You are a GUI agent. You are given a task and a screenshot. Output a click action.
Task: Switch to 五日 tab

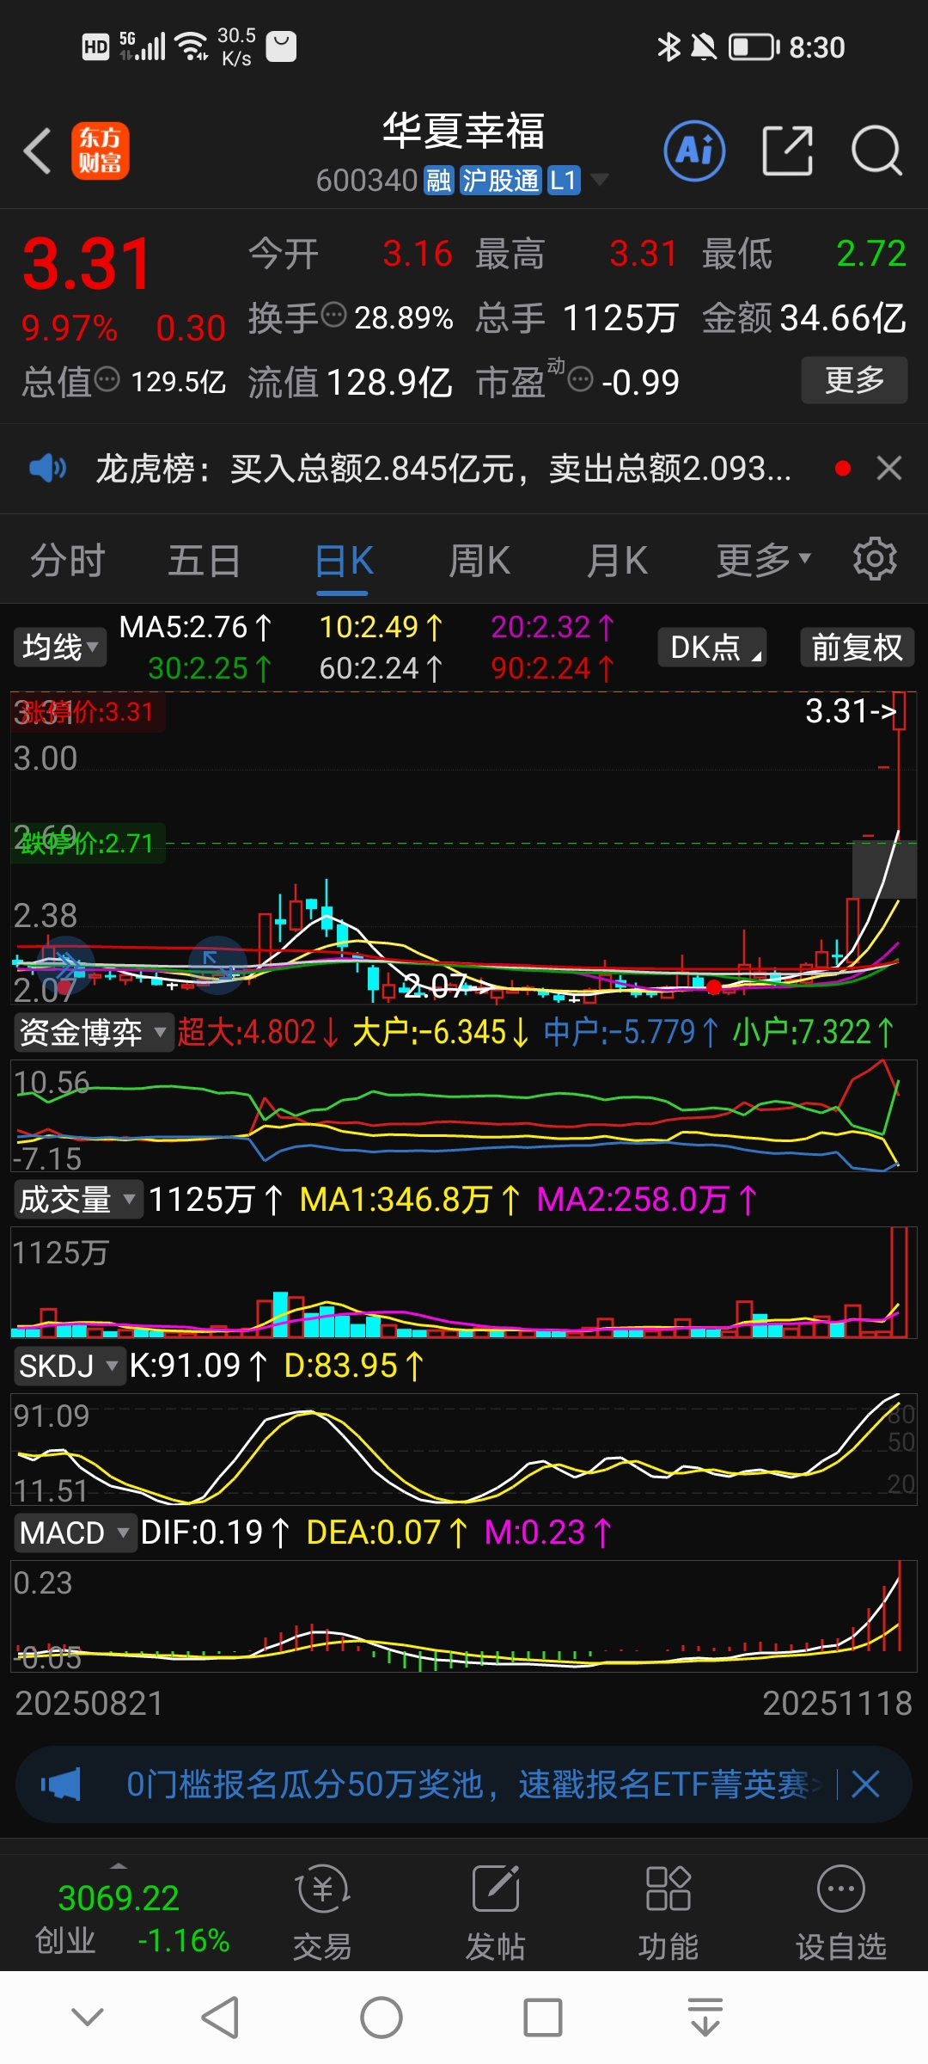tap(204, 561)
